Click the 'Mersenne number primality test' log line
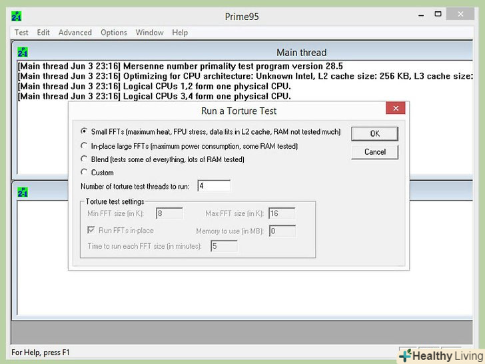 (181, 66)
